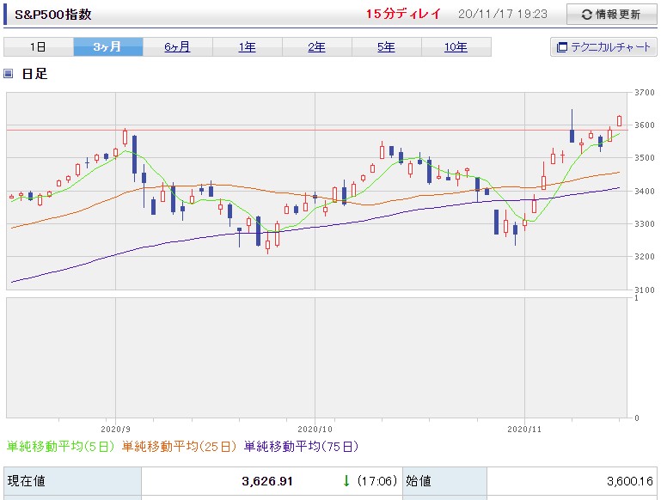Refresh data with 情報更新 button

(x=611, y=15)
